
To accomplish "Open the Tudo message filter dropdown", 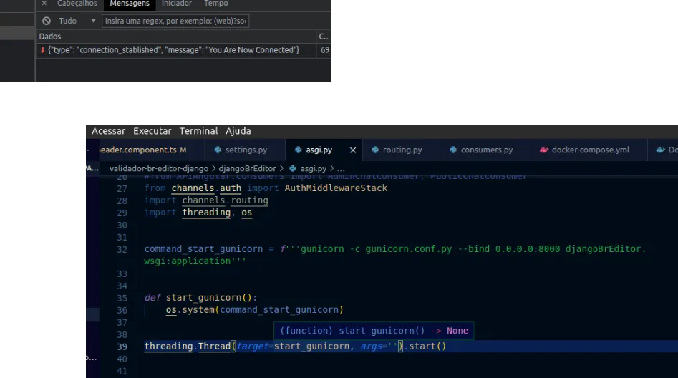I will coord(92,21).
